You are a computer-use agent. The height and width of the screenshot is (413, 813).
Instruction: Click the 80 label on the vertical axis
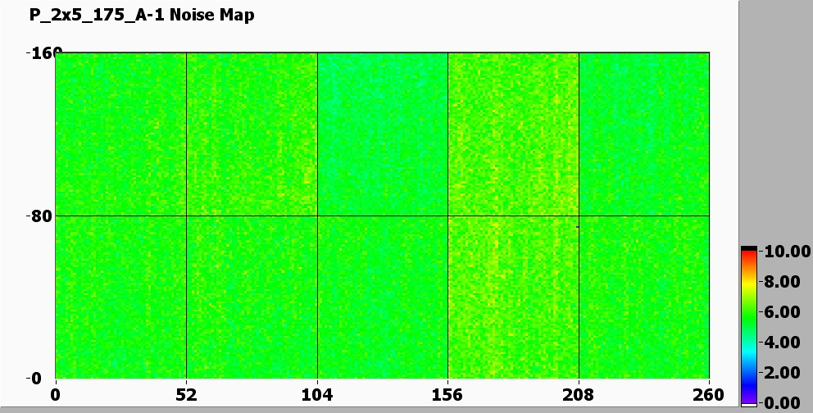coord(39,216)
